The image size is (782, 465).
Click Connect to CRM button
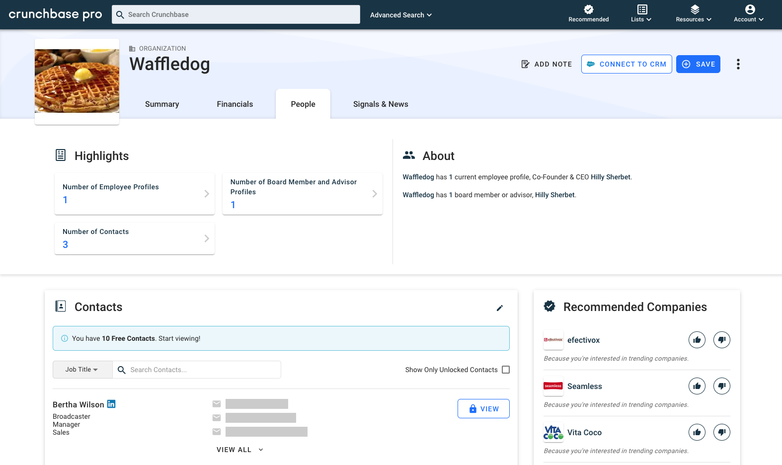click(626, 64)
